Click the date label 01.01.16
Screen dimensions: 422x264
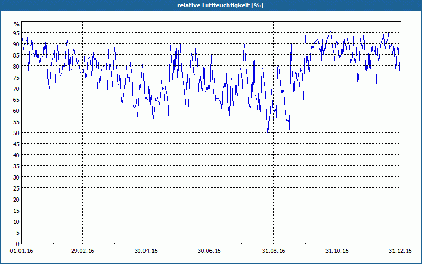(21, 251)
